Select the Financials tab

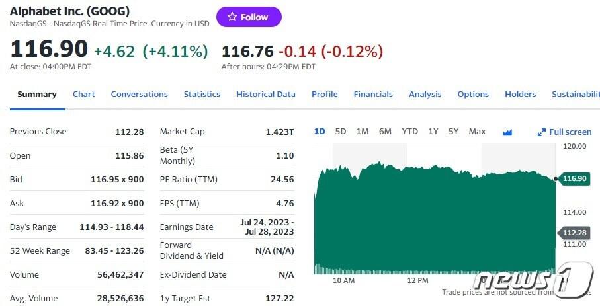point(373,95)
